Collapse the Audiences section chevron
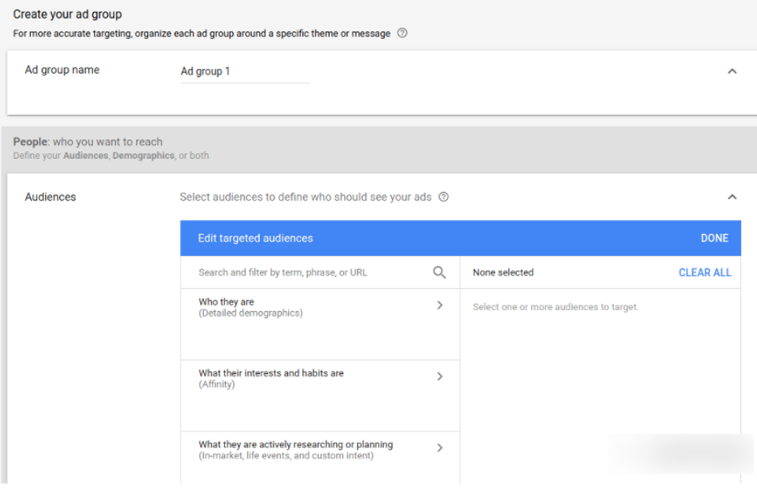757x498 pixels. click(732, 197)
